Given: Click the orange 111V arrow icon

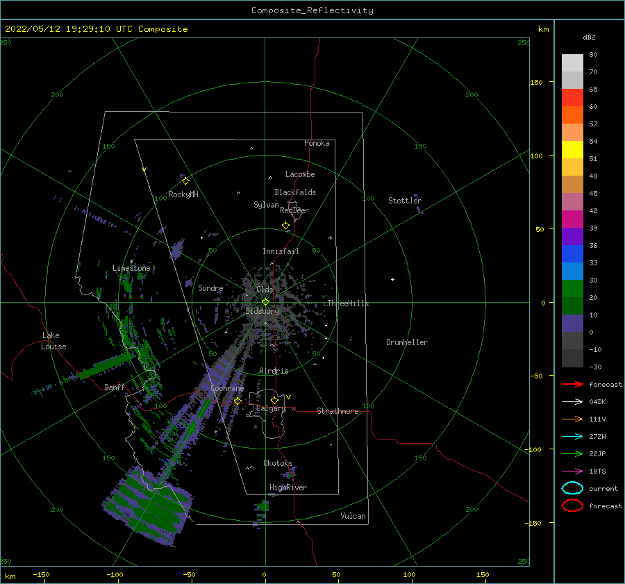Looking at the screenshot, I should pyautogui.click(x=572, y=419).
